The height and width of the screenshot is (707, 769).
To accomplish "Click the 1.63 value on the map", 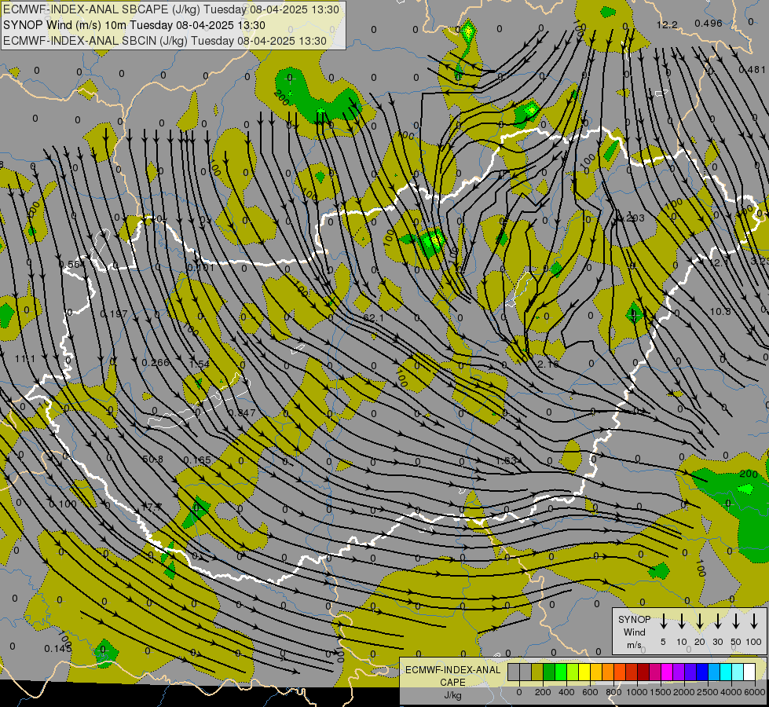I will point(506,460).
